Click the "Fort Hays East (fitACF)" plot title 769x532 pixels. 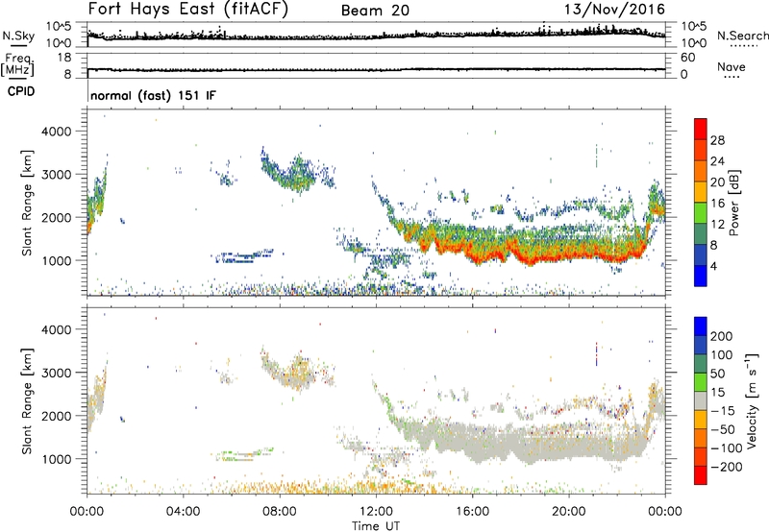click(x=187, y=10)
